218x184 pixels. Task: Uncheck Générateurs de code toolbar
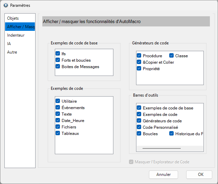[x=139, y=121]
